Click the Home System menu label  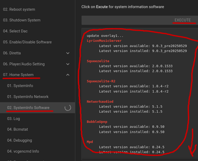[x=18, y=75]
